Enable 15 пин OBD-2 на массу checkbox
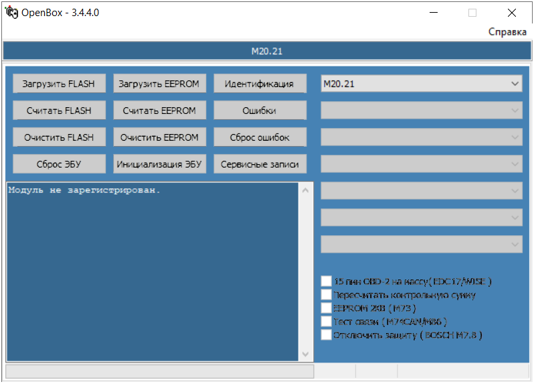534x384 pixels. pos(327,281)
